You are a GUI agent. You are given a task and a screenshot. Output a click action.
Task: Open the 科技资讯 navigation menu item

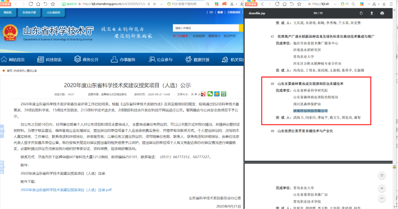[49, 60]
